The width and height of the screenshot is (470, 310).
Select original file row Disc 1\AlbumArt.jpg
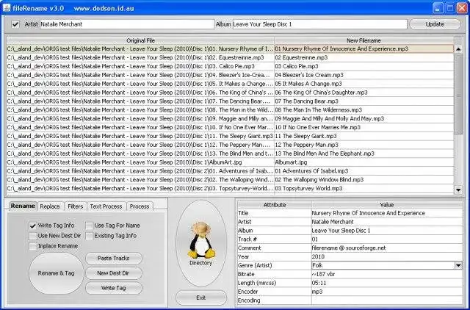click(x=140, y=162)
